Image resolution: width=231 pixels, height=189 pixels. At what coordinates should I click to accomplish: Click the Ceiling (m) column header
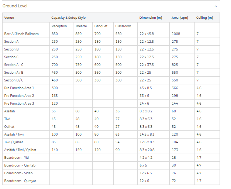coord(204,18)
